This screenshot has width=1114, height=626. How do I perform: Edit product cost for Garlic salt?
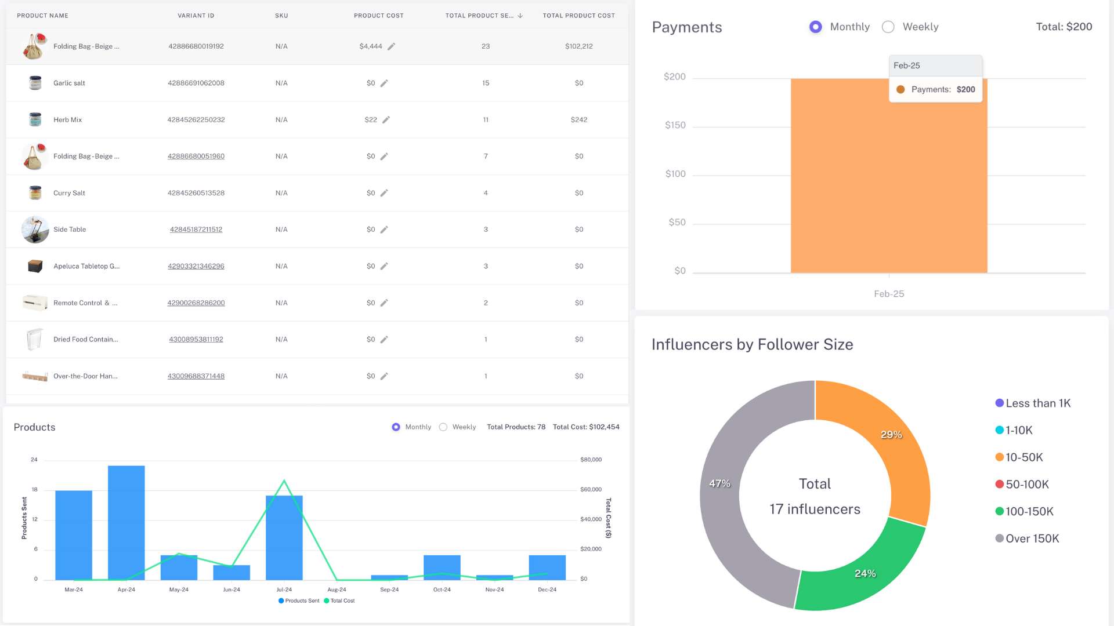pos(384,83)
